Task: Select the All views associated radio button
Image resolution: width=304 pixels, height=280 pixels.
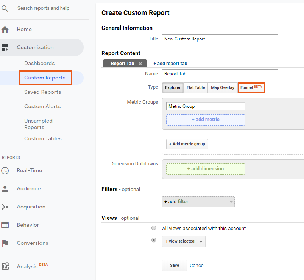Action: (x=154, y=228)
